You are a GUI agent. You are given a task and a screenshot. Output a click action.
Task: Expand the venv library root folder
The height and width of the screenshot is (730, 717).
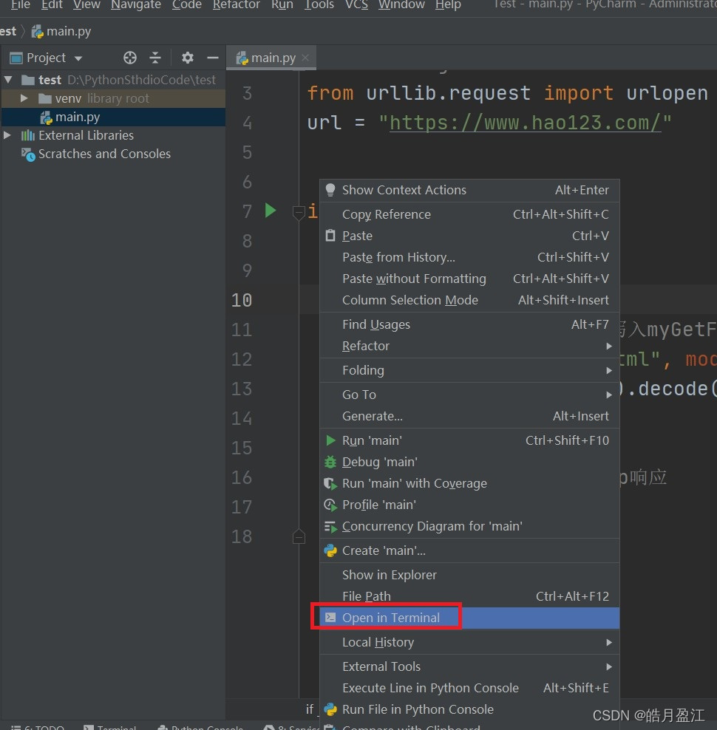click(24, 98)
